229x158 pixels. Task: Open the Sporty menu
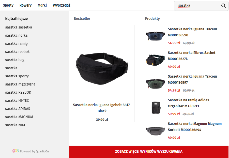pyautogui.click(x=8, y=5)
